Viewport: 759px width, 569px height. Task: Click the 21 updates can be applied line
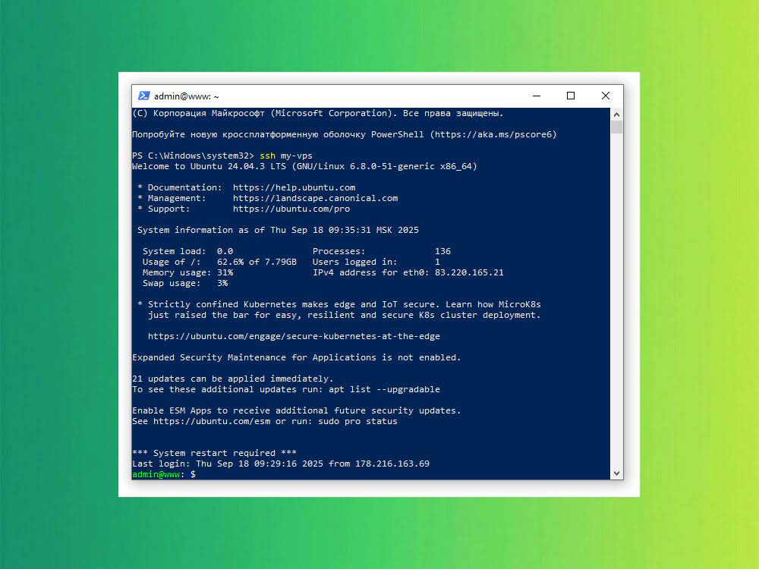click(233, 379)
